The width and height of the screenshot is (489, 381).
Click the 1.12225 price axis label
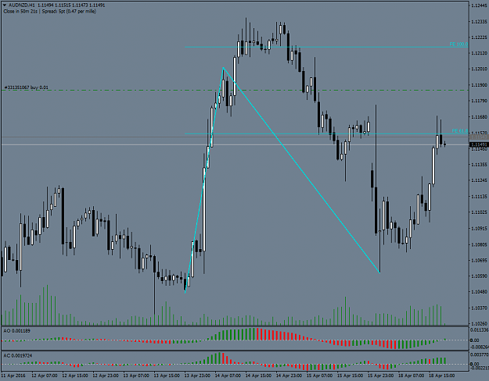(x=480, y=37)
